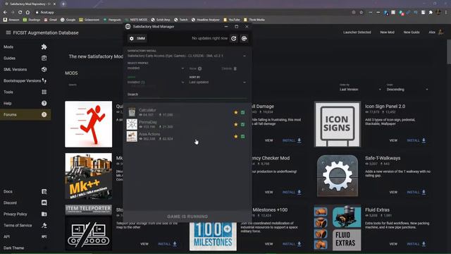Screen dimensions: 451x254
Task: Reload the browser page
Action: 20,13
